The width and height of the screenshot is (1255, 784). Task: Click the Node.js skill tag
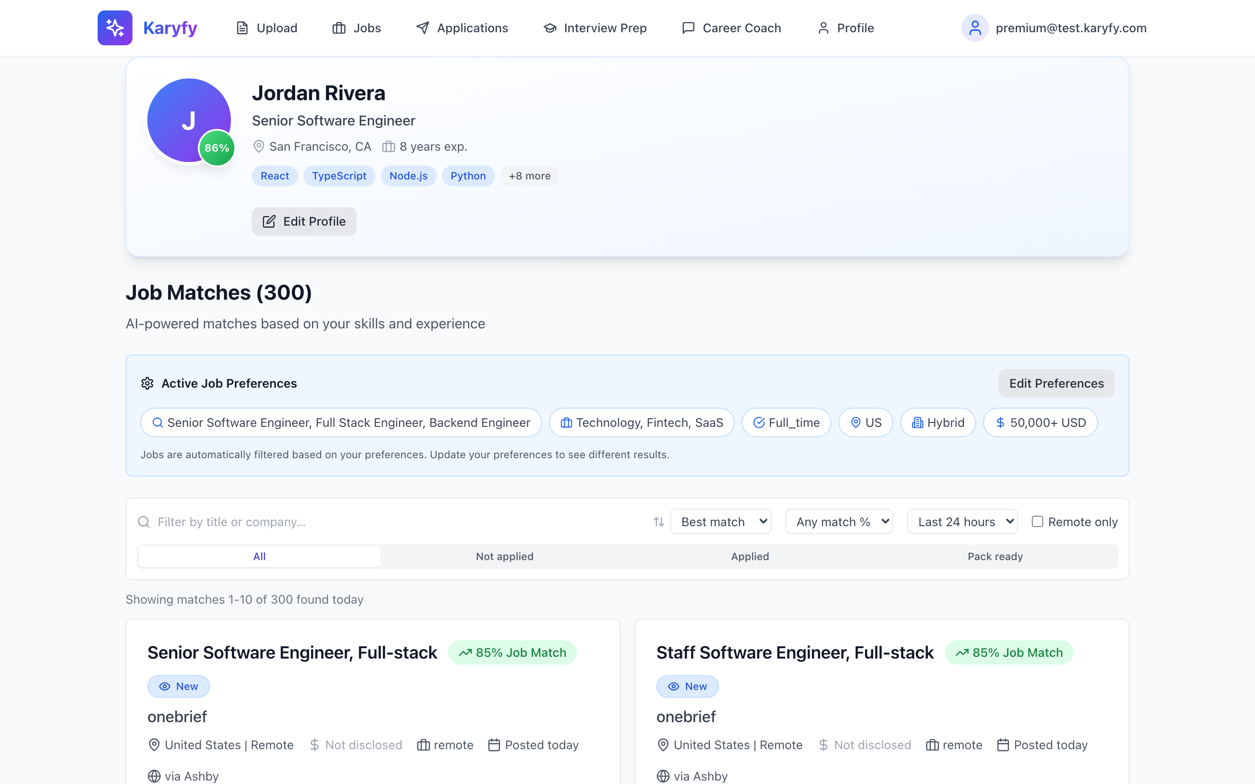pyautogui.click(x=409, y=176)
